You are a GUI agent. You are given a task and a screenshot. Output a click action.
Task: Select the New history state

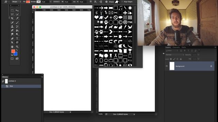[21, 86]
